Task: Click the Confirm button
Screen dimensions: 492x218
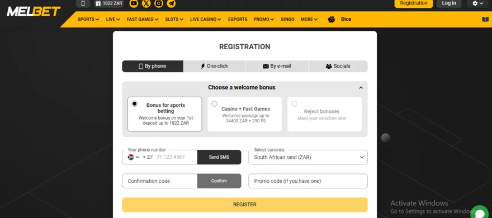Action: (x=219, y=181)
